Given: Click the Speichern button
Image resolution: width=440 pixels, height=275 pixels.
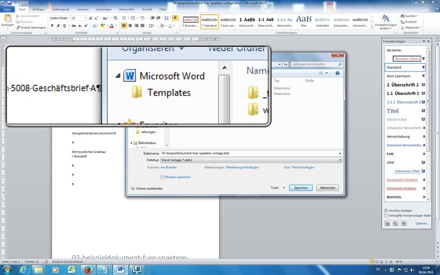Looking at the screenshot, I should point(301,188).
